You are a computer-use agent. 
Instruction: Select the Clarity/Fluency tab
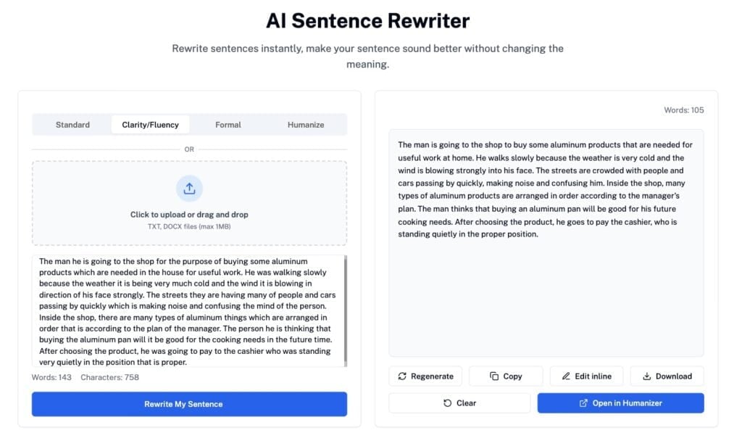tap(150, 125)
